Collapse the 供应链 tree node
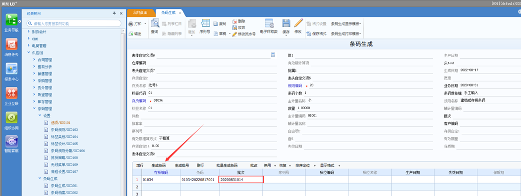 click(29, 53)
